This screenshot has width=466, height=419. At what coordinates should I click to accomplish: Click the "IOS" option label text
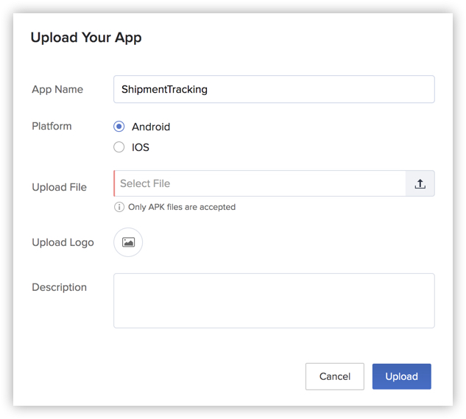pos(141,147)
